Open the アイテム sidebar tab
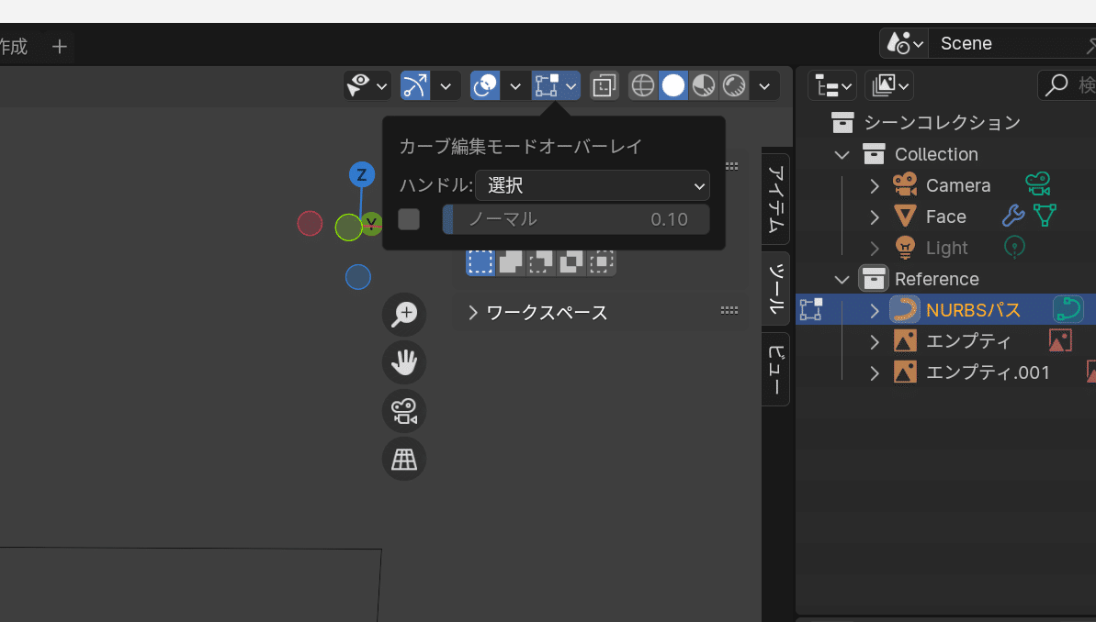Image resolution: width=1096 pixels, height=622 pixels. pyautogui.click(x=776, y=199)
